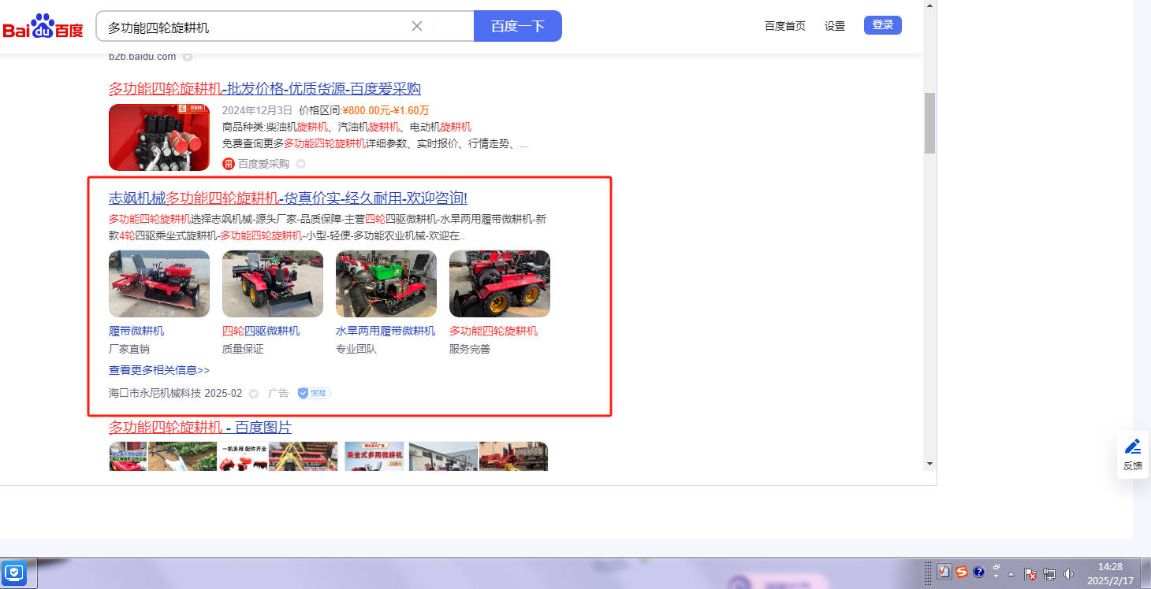Click the taskbar clock showing 14:28
This screenshot has width=1151, height=589.
tap(1109, 573)
